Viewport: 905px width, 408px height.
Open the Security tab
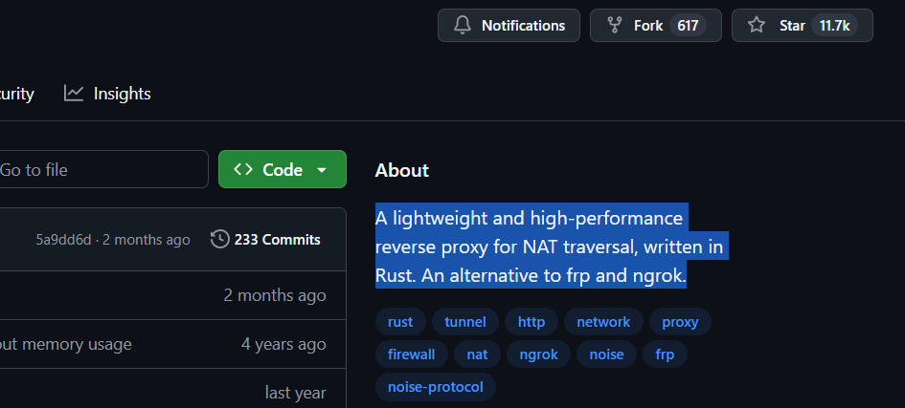point(16,94)
